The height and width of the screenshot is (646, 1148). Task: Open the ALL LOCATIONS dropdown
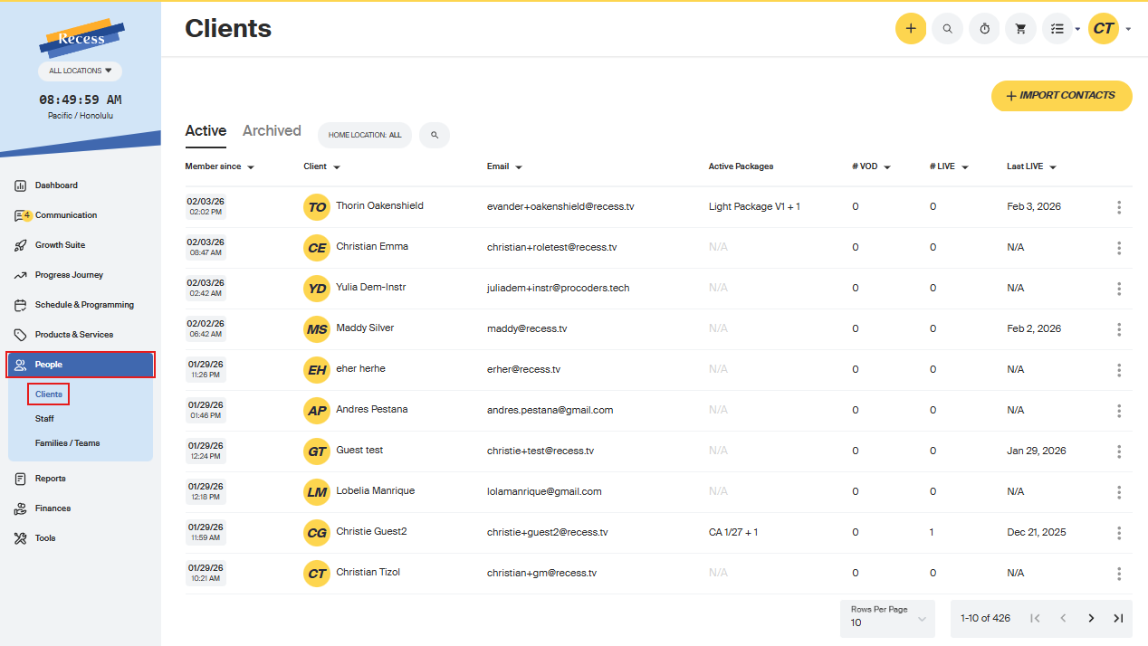81,71
